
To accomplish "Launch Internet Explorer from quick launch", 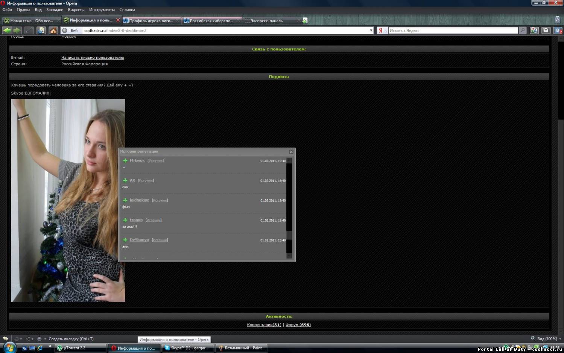I will tap(40, 348).
